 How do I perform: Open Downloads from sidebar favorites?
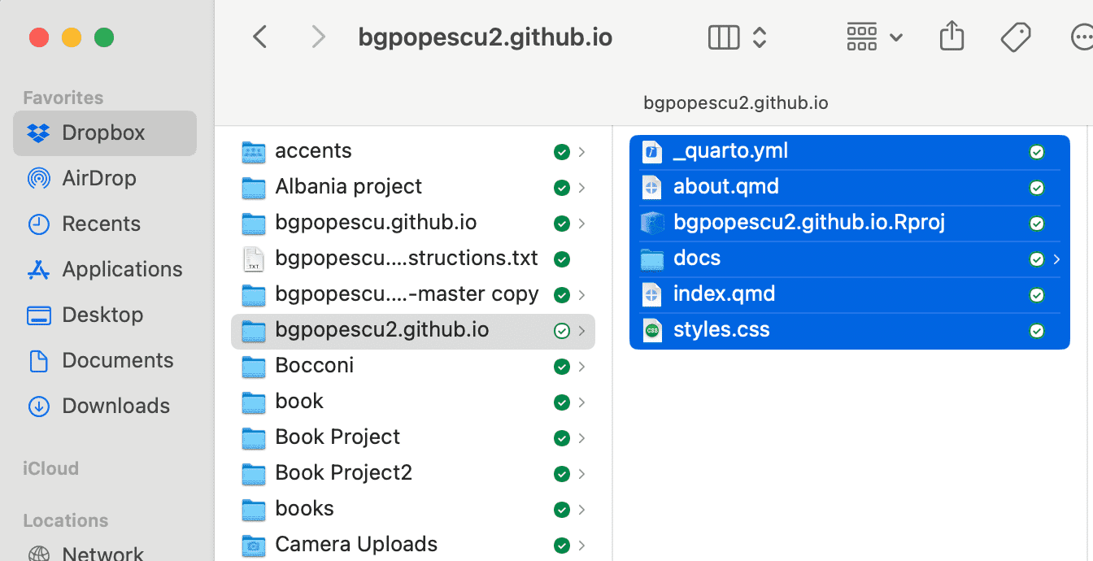[115, 406]
